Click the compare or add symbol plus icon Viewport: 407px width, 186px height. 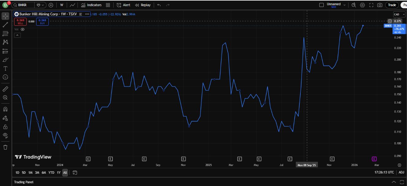click(51, 5)
